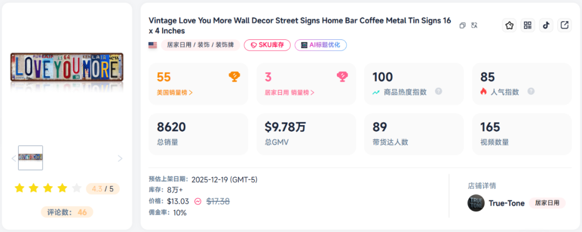The height and width of the screenshot is (232, 582).
Task: Click the translate title icon
Action: click(x=474, y=25)
